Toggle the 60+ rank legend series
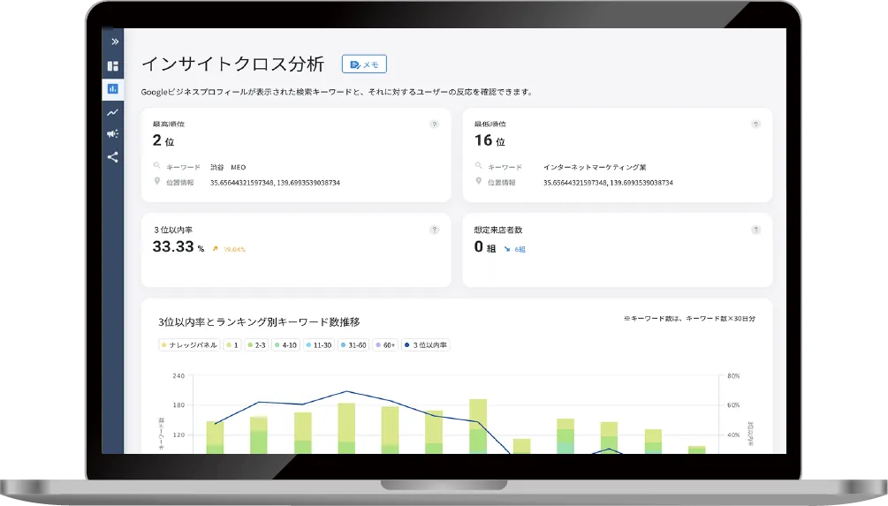 pyautogui.click(x=385, y=344)
